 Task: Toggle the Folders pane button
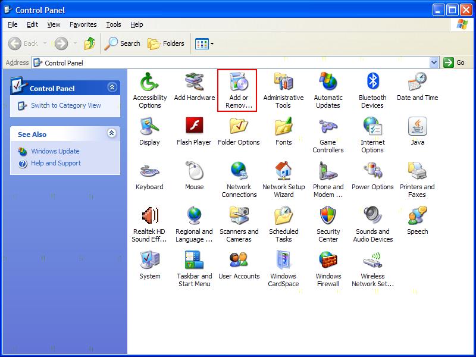(x=166, y=43)
